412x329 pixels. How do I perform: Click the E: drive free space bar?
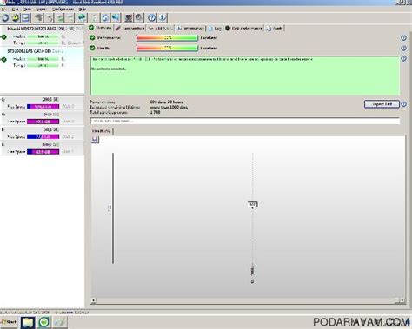pyautogui.click(x=43, y=136)
